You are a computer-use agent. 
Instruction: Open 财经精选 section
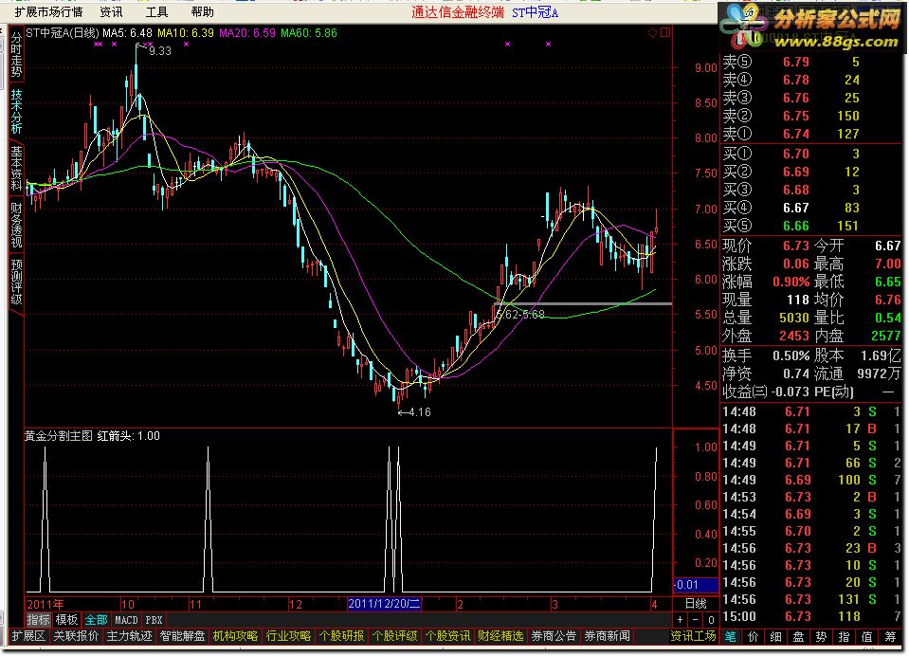(x=500, y=636)
